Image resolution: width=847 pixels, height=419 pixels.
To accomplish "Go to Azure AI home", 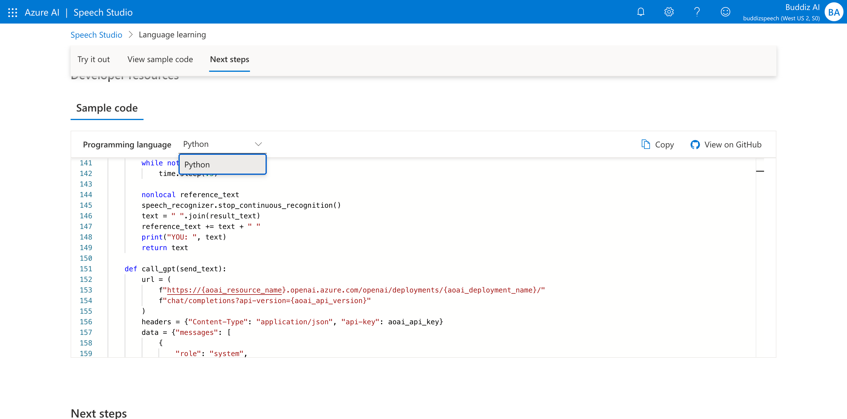I will [42, 12].
